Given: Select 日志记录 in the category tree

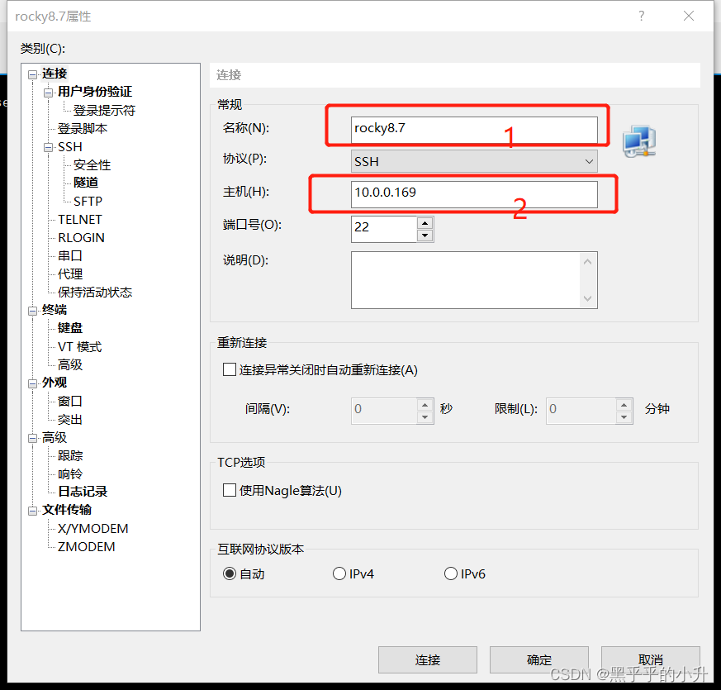Looking at the screenshot, I should tap(83, 492).
